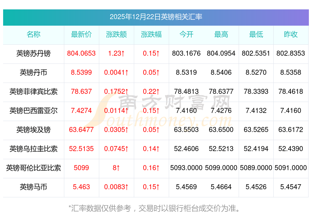Click latest price 52.5135

(x=81, y=149)
